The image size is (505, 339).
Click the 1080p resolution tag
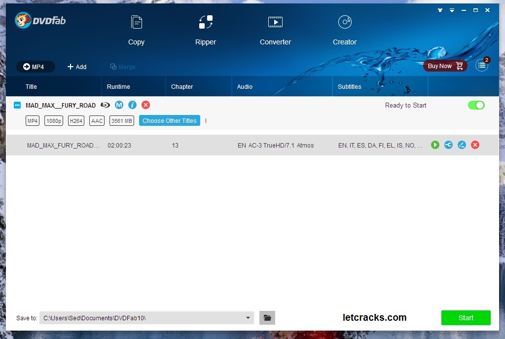click(x=54, y=121)
